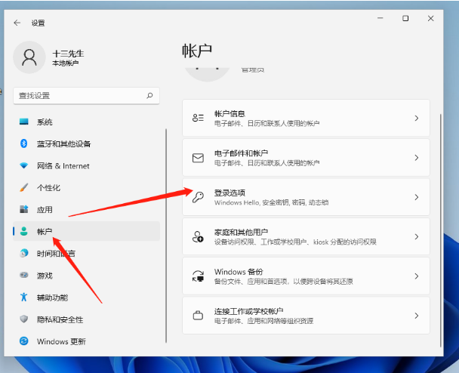The image size is (459, 373).
Task: Click the Windows 更新 sync icon
Action: pyautogui.click(x=23, y=341)
